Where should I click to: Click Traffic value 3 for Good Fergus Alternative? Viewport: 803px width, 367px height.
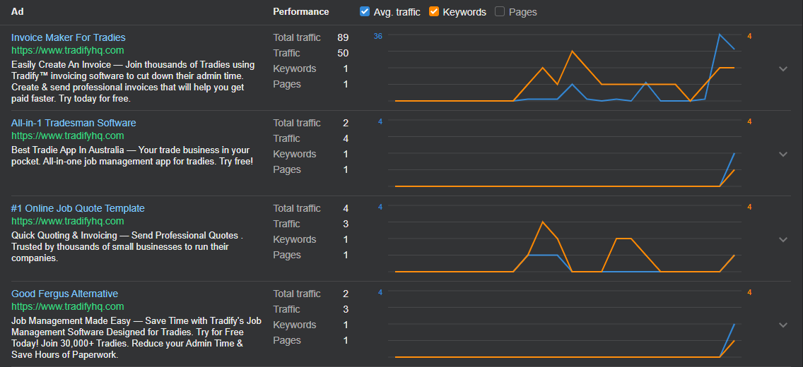click(x=346, y=308)
